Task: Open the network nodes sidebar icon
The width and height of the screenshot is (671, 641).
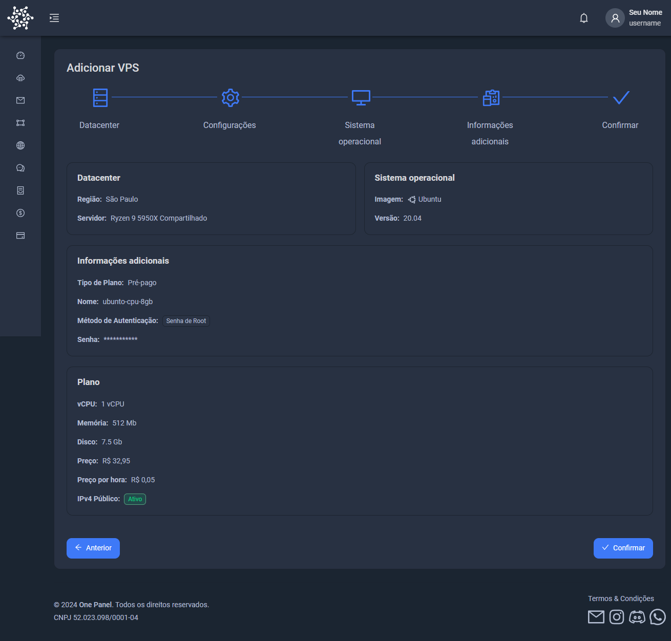Action: 20,123
